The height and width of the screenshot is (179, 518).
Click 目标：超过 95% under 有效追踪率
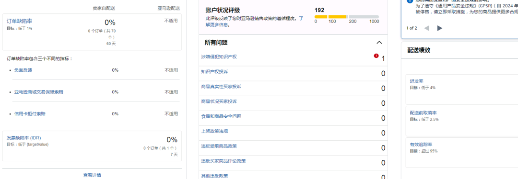(424, 151)
